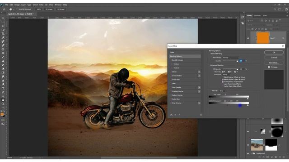The height and width of the screenshot is (162, 289).
Task: Open the History panel icon
Action: (x=242, y=17)
